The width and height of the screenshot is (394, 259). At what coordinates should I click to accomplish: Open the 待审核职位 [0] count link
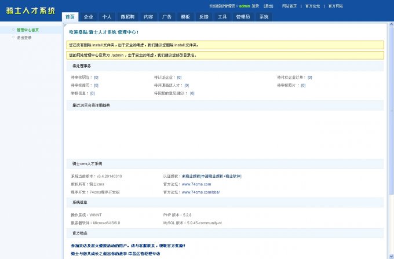(96, 78)
